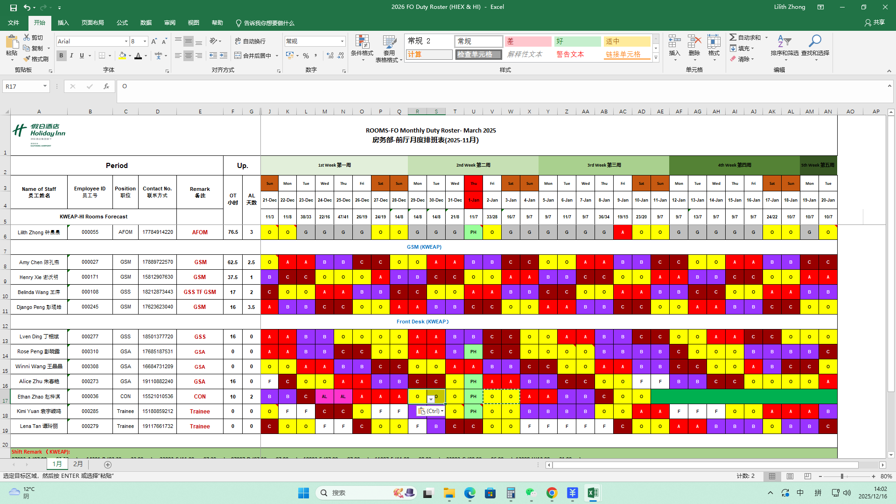Switch to Page Layout view
This screenshot has width=896, height=504.
[x=790, y=476]
